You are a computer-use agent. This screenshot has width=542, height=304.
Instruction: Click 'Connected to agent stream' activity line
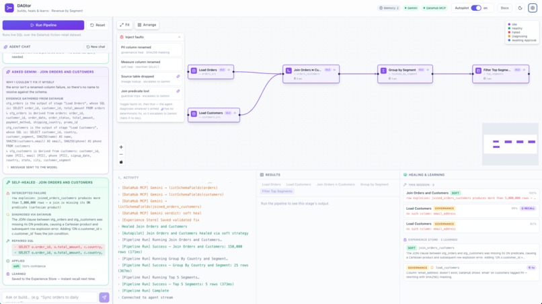coord(147,297)
